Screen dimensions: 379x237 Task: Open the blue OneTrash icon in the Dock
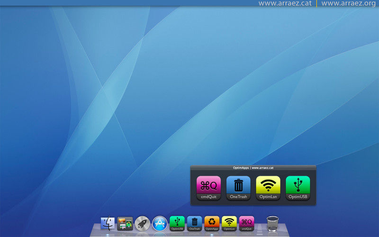point(194,223)
